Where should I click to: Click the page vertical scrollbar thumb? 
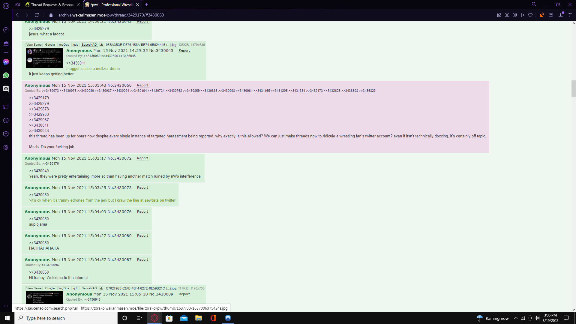click(574, 88)
